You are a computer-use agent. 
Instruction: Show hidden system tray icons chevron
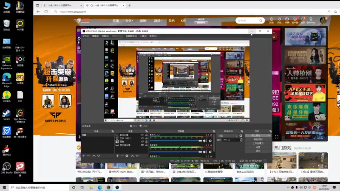click(x=288, y=188)
